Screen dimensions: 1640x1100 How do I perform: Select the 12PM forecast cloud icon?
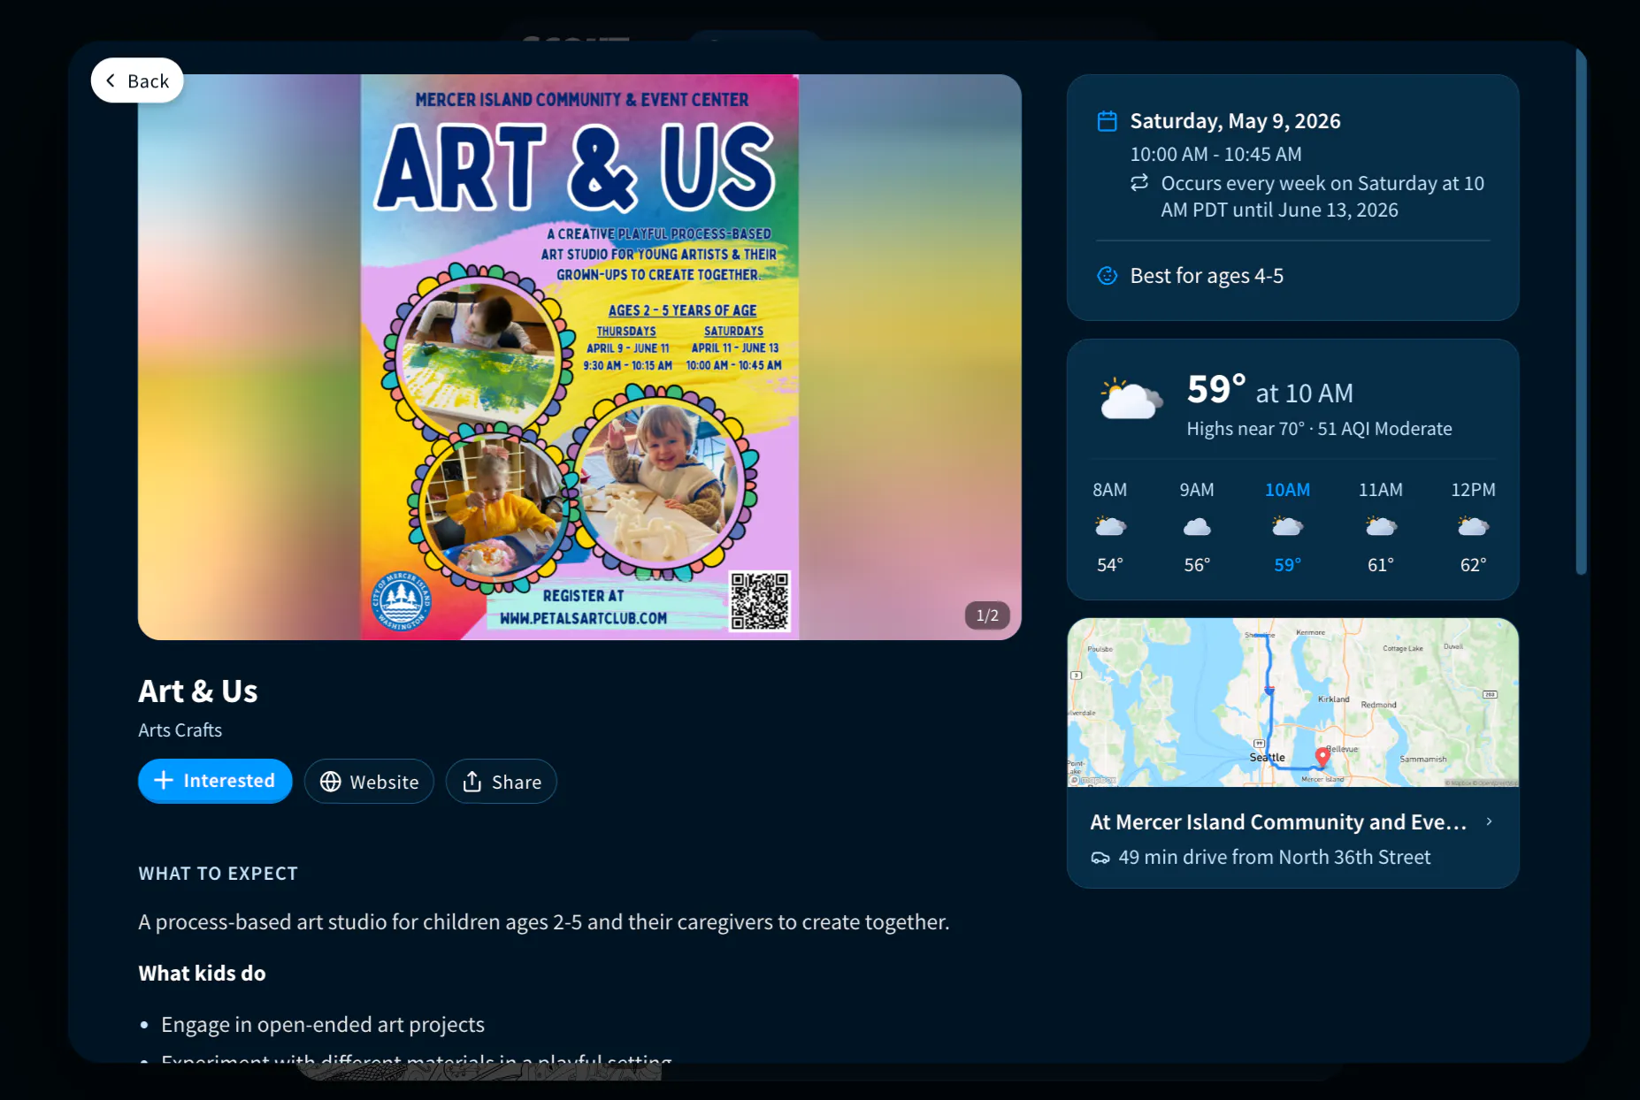pos(1473,527)
